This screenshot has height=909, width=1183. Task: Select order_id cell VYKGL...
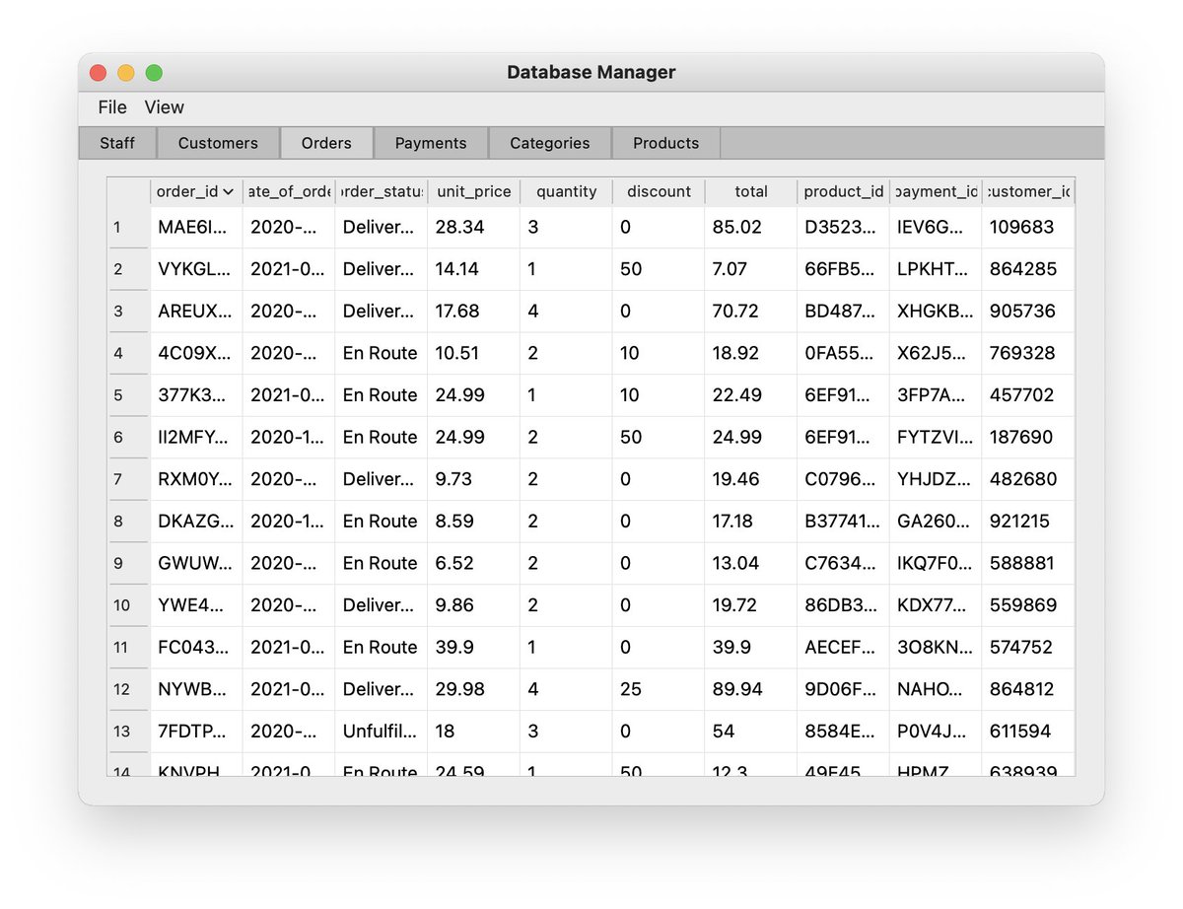(x=196, y=269)
